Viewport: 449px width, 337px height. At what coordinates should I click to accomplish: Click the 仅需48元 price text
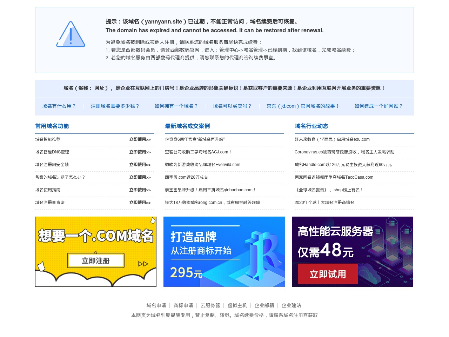click(x=326, y=251)
